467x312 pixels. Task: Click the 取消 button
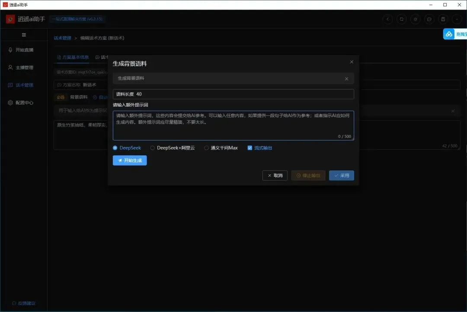point(275,175)
